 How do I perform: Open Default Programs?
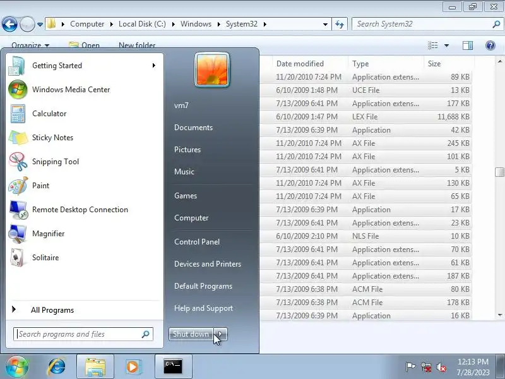pos(203,286)
